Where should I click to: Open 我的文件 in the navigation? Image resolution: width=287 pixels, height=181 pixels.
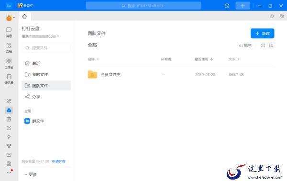click(46, 74)
